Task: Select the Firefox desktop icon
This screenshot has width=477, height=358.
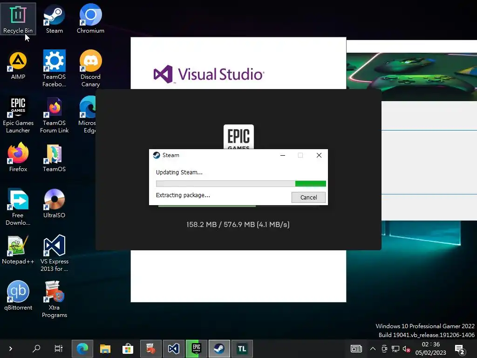Action: pyautogui.click(x=18, y=158)
